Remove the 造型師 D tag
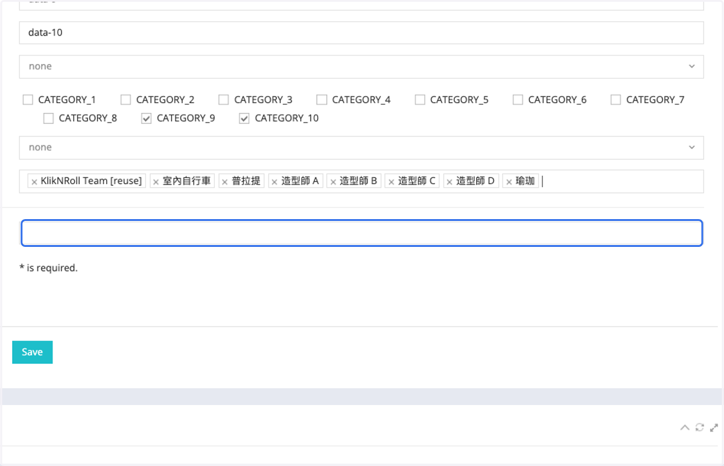Image resolution: width=724 pixels, height=466 pixels. 449,182
